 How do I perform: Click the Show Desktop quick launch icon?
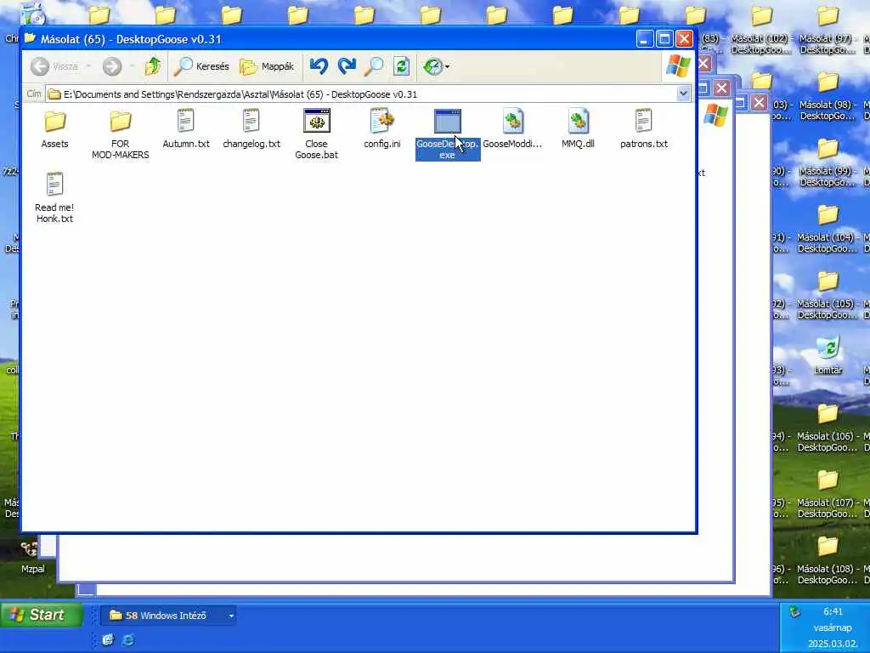click(x=108, y=639)
